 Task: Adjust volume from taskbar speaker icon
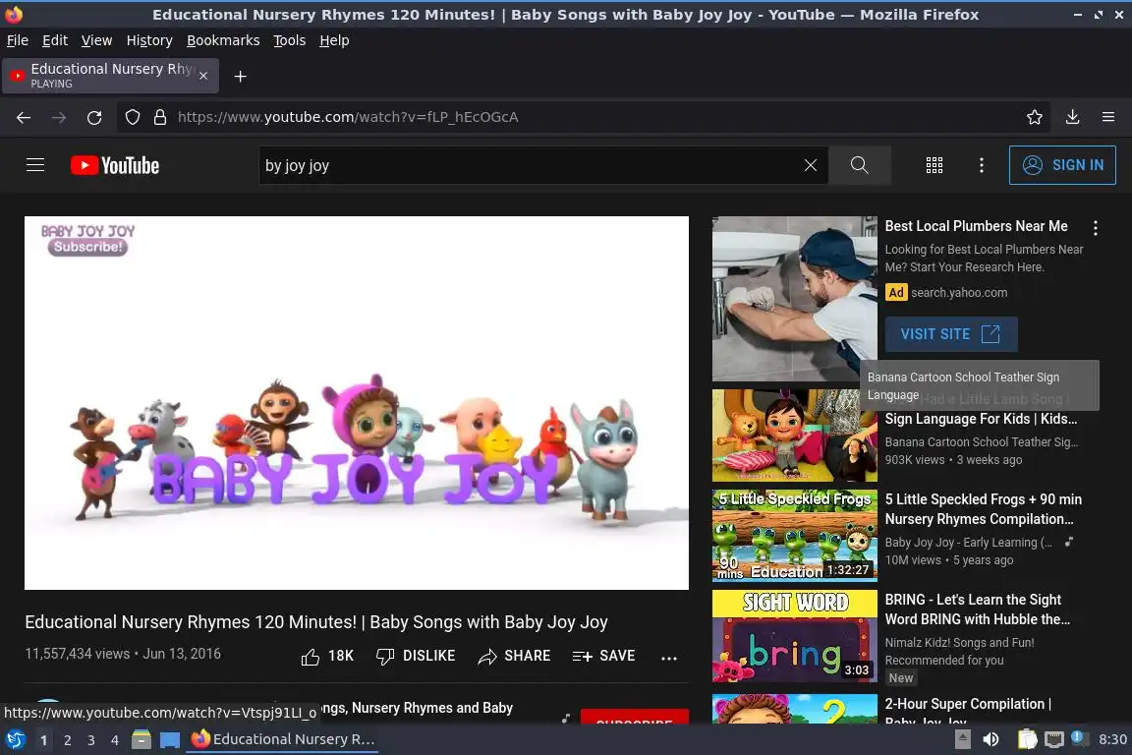pyautogui.click(x=991, y=739)
